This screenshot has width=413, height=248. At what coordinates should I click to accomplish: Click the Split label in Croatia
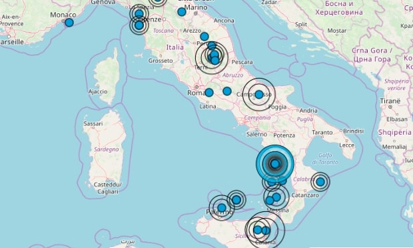click(301, 24)
